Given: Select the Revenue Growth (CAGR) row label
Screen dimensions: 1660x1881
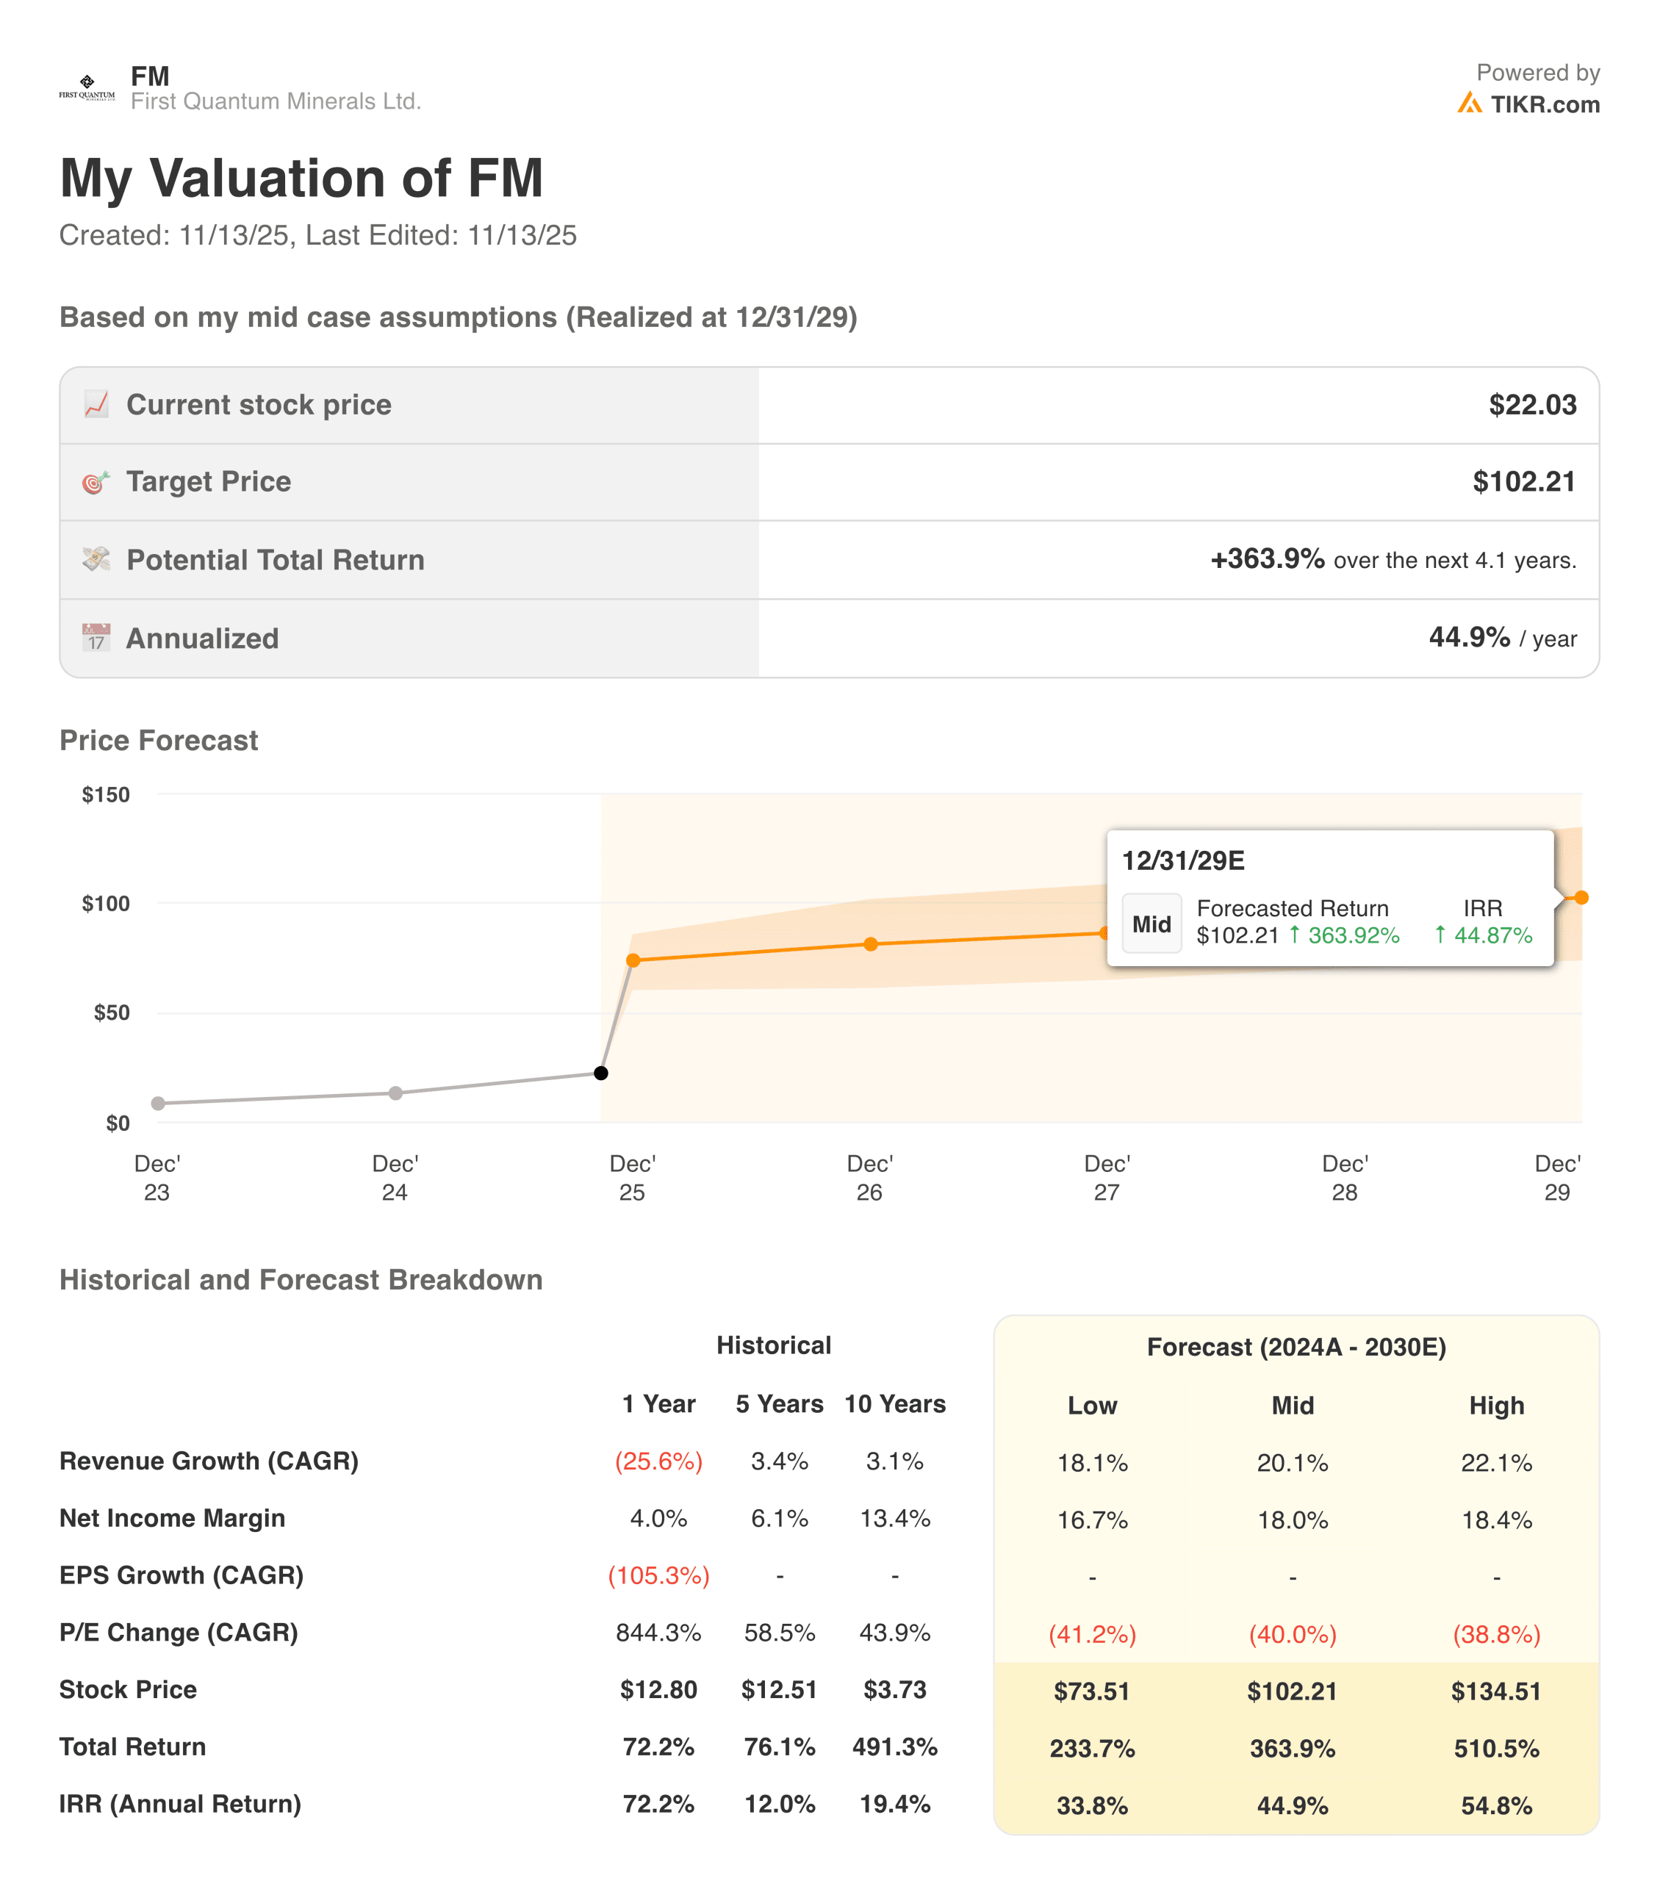Looking at the screenshot, I should [208, 1461].
